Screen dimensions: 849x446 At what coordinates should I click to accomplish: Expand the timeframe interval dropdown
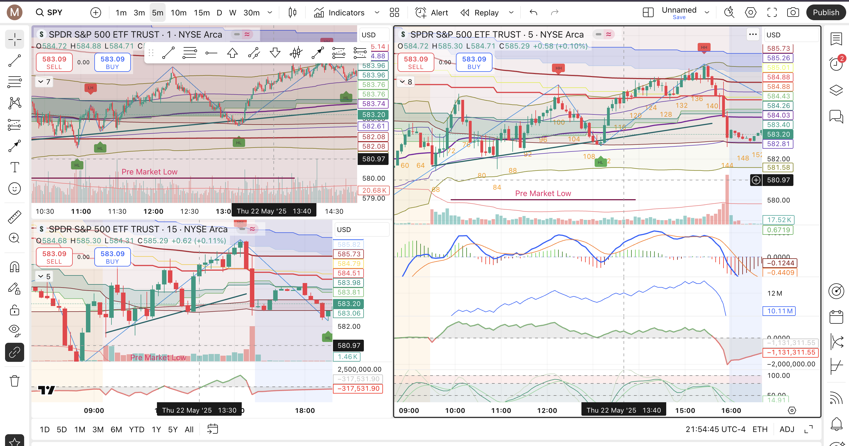[270, 13]
